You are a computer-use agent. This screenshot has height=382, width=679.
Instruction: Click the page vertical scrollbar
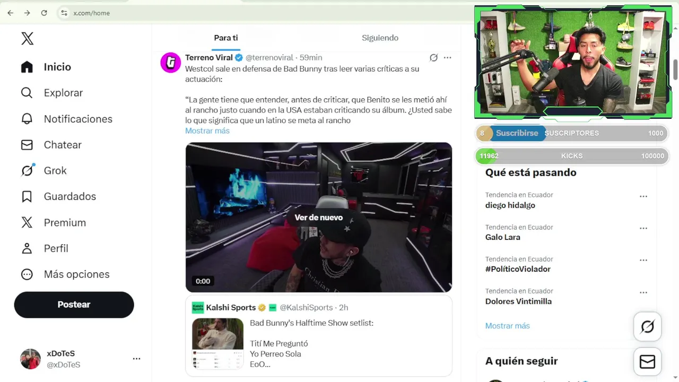click(x=675, y=69)
